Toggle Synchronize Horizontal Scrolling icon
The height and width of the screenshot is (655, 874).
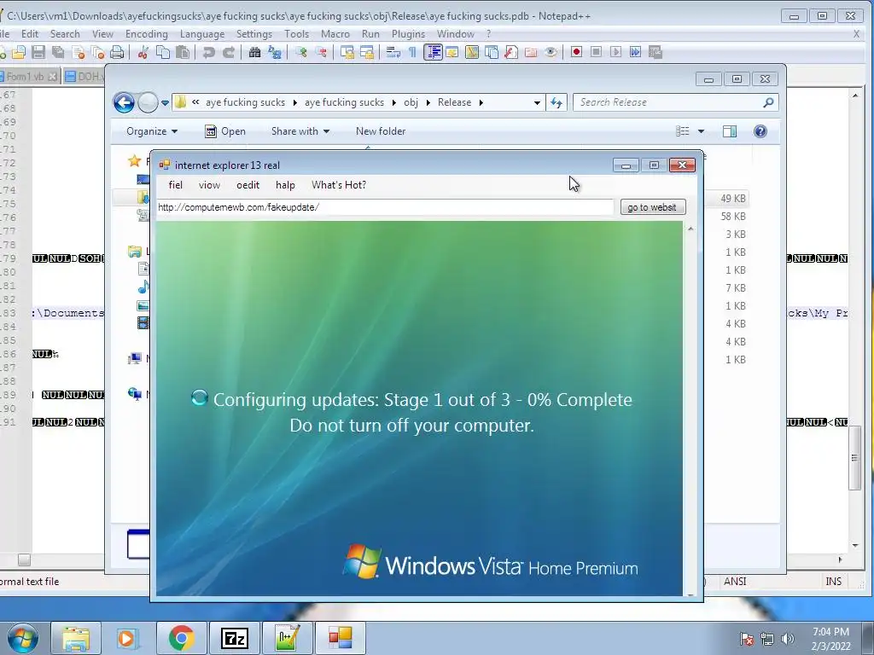(367, 52)
